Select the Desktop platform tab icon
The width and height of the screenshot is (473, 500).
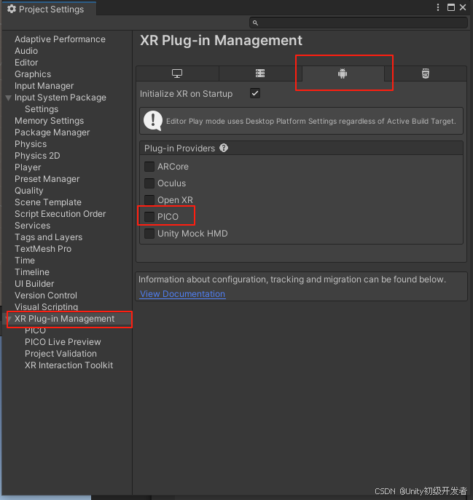click(177, 74)
